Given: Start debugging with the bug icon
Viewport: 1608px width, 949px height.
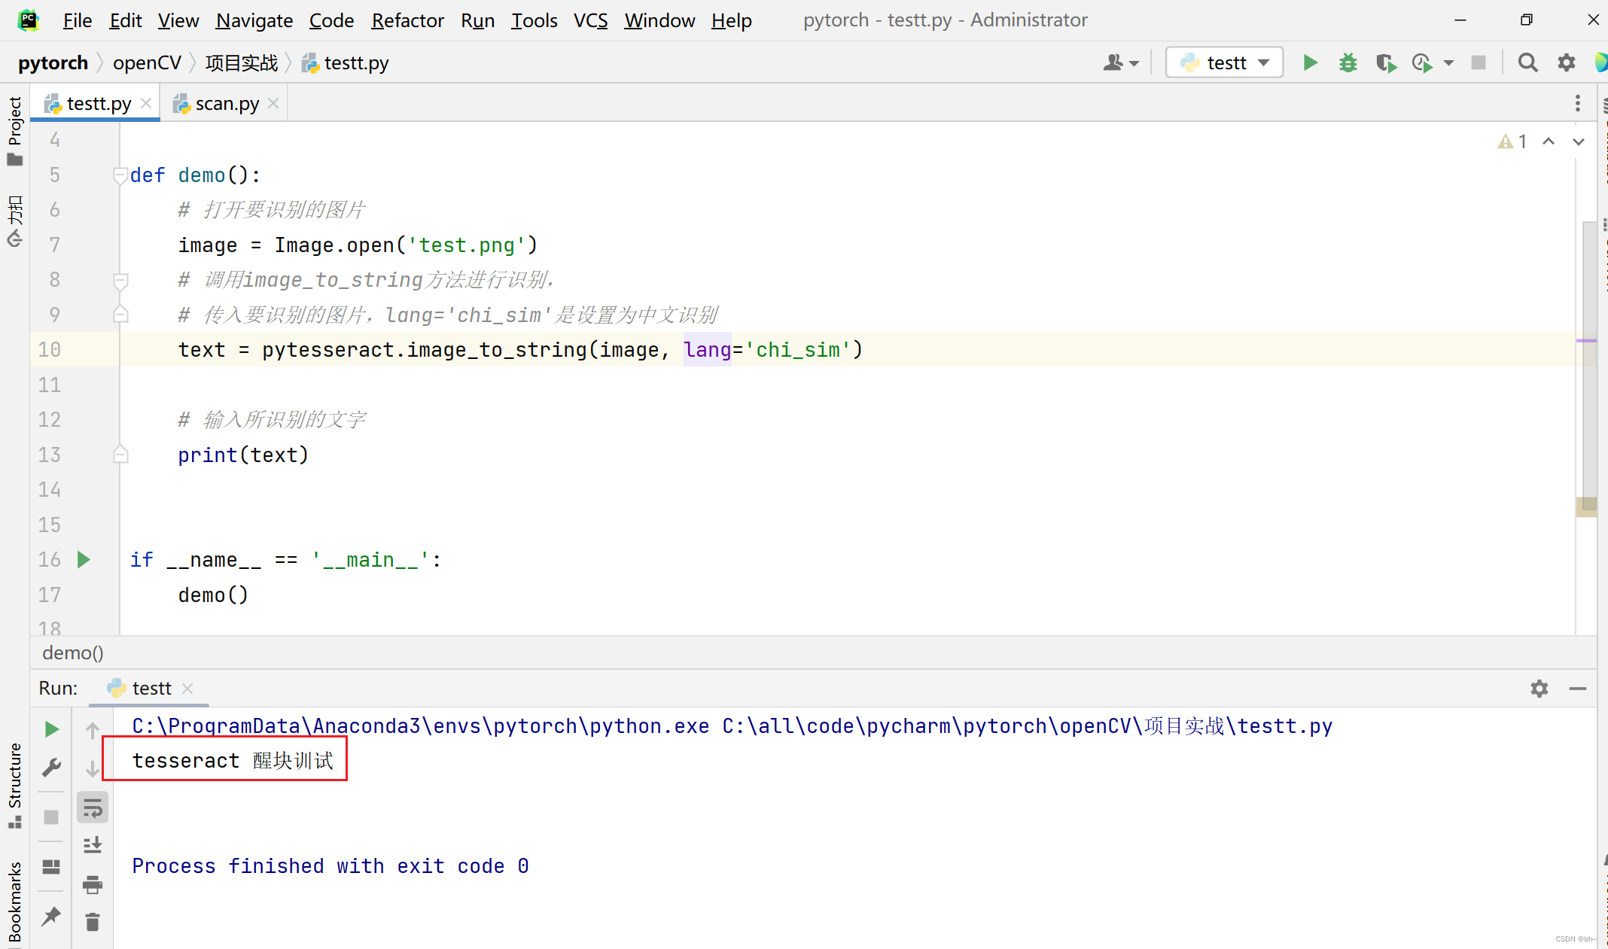Looking at the screenshot, I should coord(1348,63).
